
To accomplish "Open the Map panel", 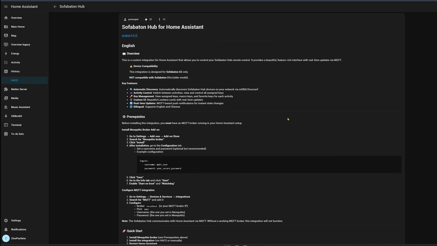I will 25,36.
